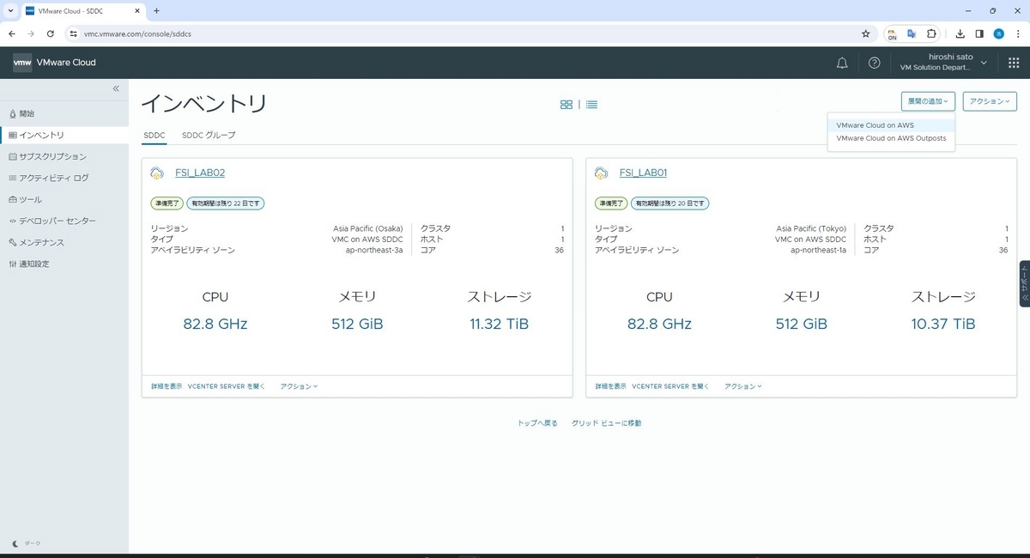Open the 展開の追加 dropdown button
Screen dimensions: 1030x558
click(928, 101)
